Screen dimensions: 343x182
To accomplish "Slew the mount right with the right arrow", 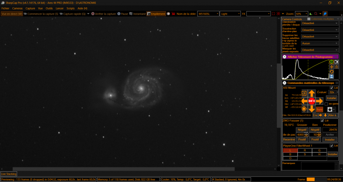I will pos(319,101).
